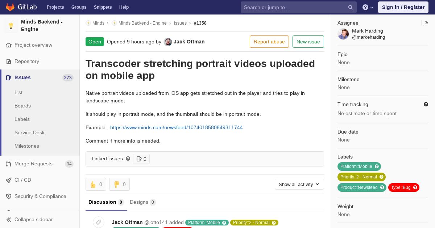Click Priority::2 - Normal label in sidebar
The height and width of the screenshot is (228, 435).
pos(359,177)
